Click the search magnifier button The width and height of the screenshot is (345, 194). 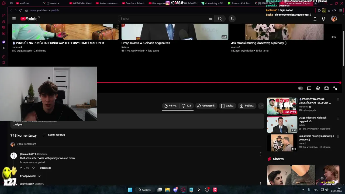pyautogui.click(x=220, y=19)
